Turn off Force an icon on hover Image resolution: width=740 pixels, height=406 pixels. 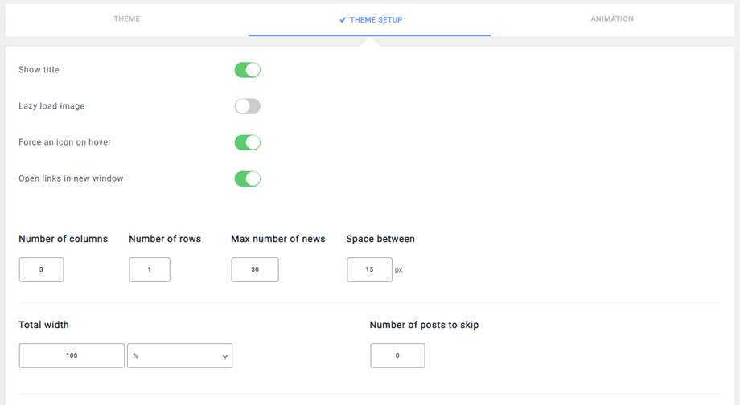[248, 142]
